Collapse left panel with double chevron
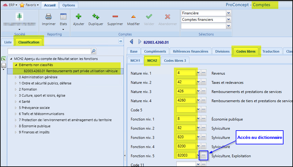The height and width of the screenshot is (167, 293). [x=121, y=41]
